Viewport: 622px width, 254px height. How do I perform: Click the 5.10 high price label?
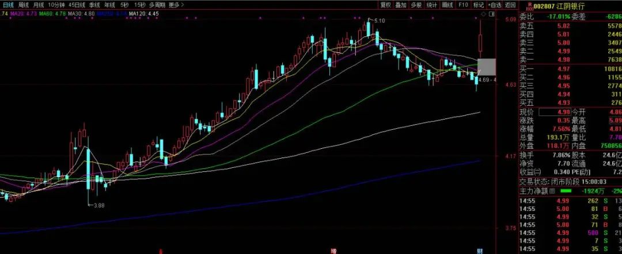coord(379,21)
